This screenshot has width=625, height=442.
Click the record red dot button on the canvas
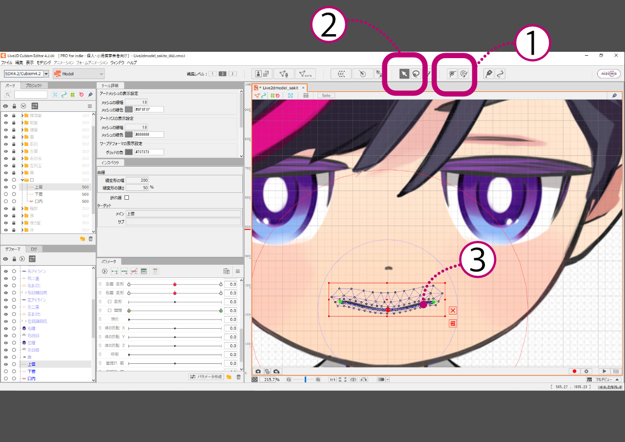575,372
